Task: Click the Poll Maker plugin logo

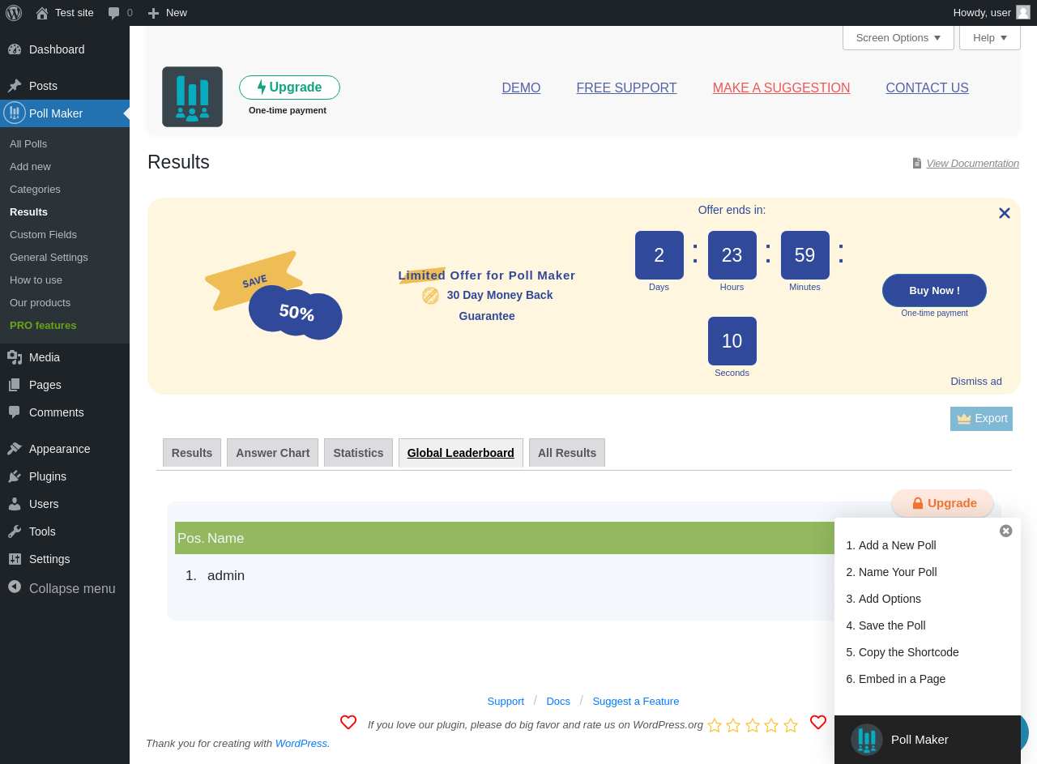Action: click(192, 97)
